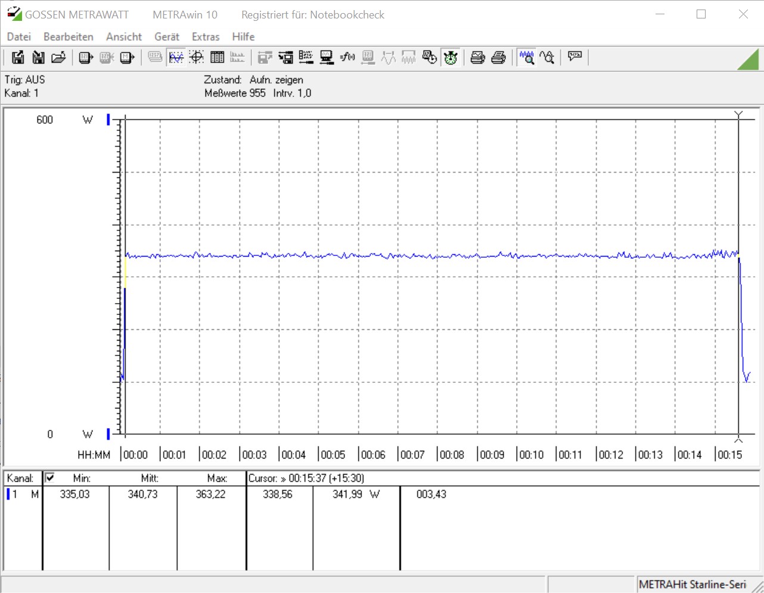The image size is (764, 593).
Task: Open a file with the open-folder icon
Action: point(58,57)
